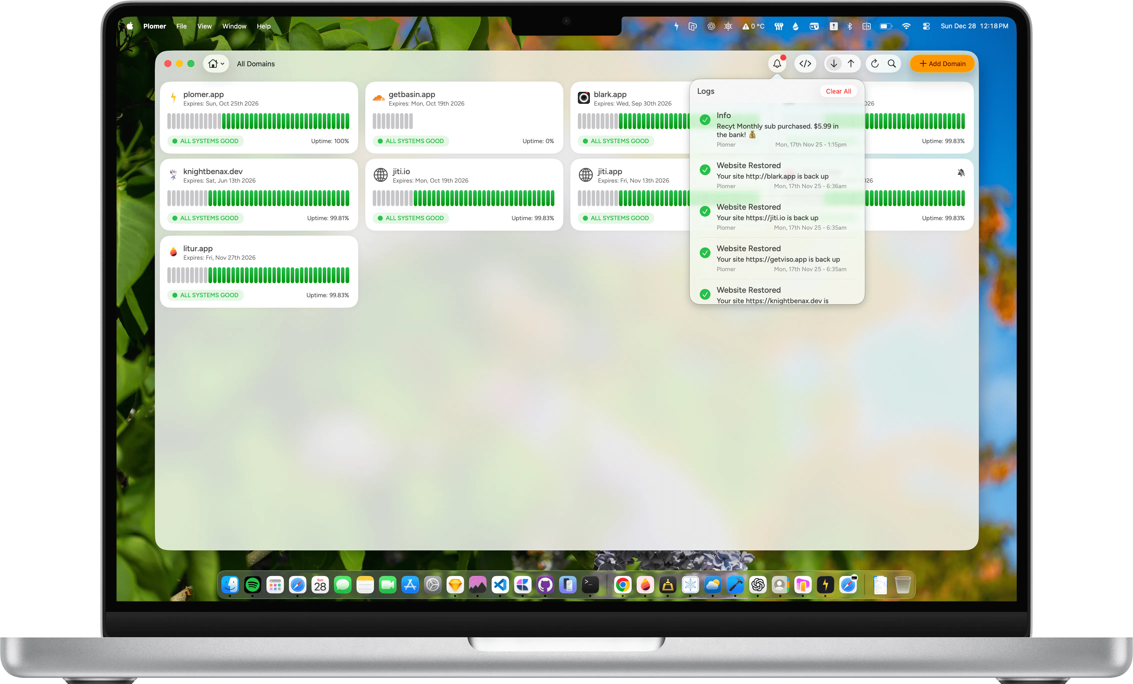The width and height of the screenshot is (1133, 684).
Task: Click the "Logs" popover heading
Action: pos(706,91)
